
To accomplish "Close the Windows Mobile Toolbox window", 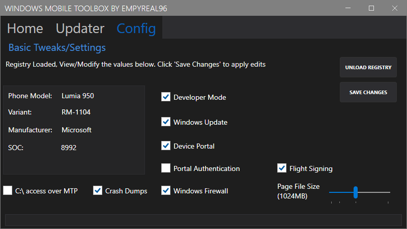I will [x=395, y=8].
